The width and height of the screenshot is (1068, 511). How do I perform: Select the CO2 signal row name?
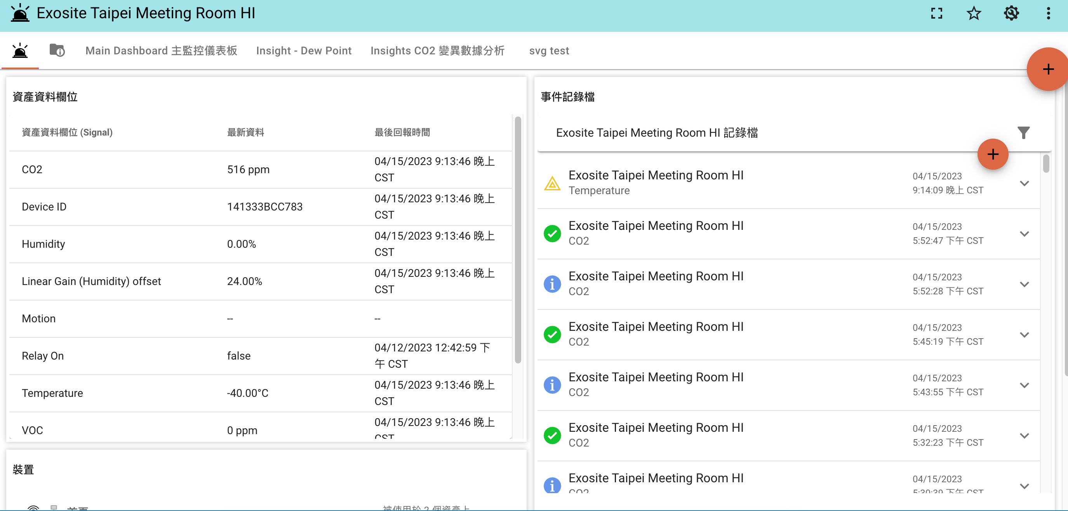click(32, 170)
